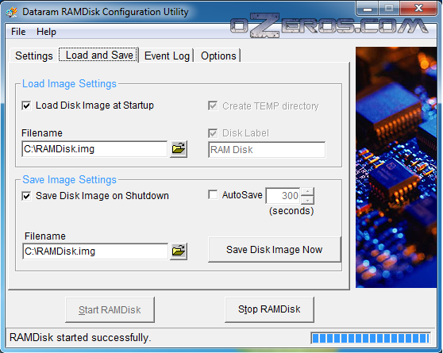Image resolution: width=443 pixels, height=353 pixels.
Task: Switch to the Settings tab
Action: [34, 56]
